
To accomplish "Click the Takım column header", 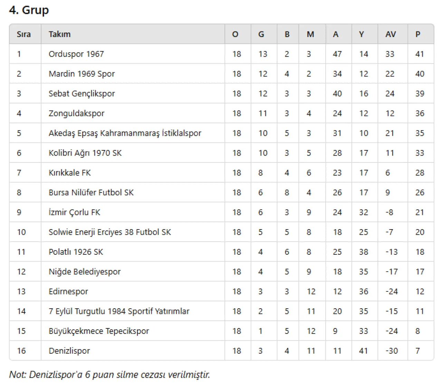I will [x=59, y=34].
